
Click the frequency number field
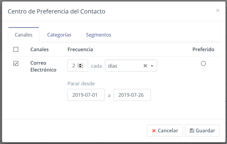point(73,66)
